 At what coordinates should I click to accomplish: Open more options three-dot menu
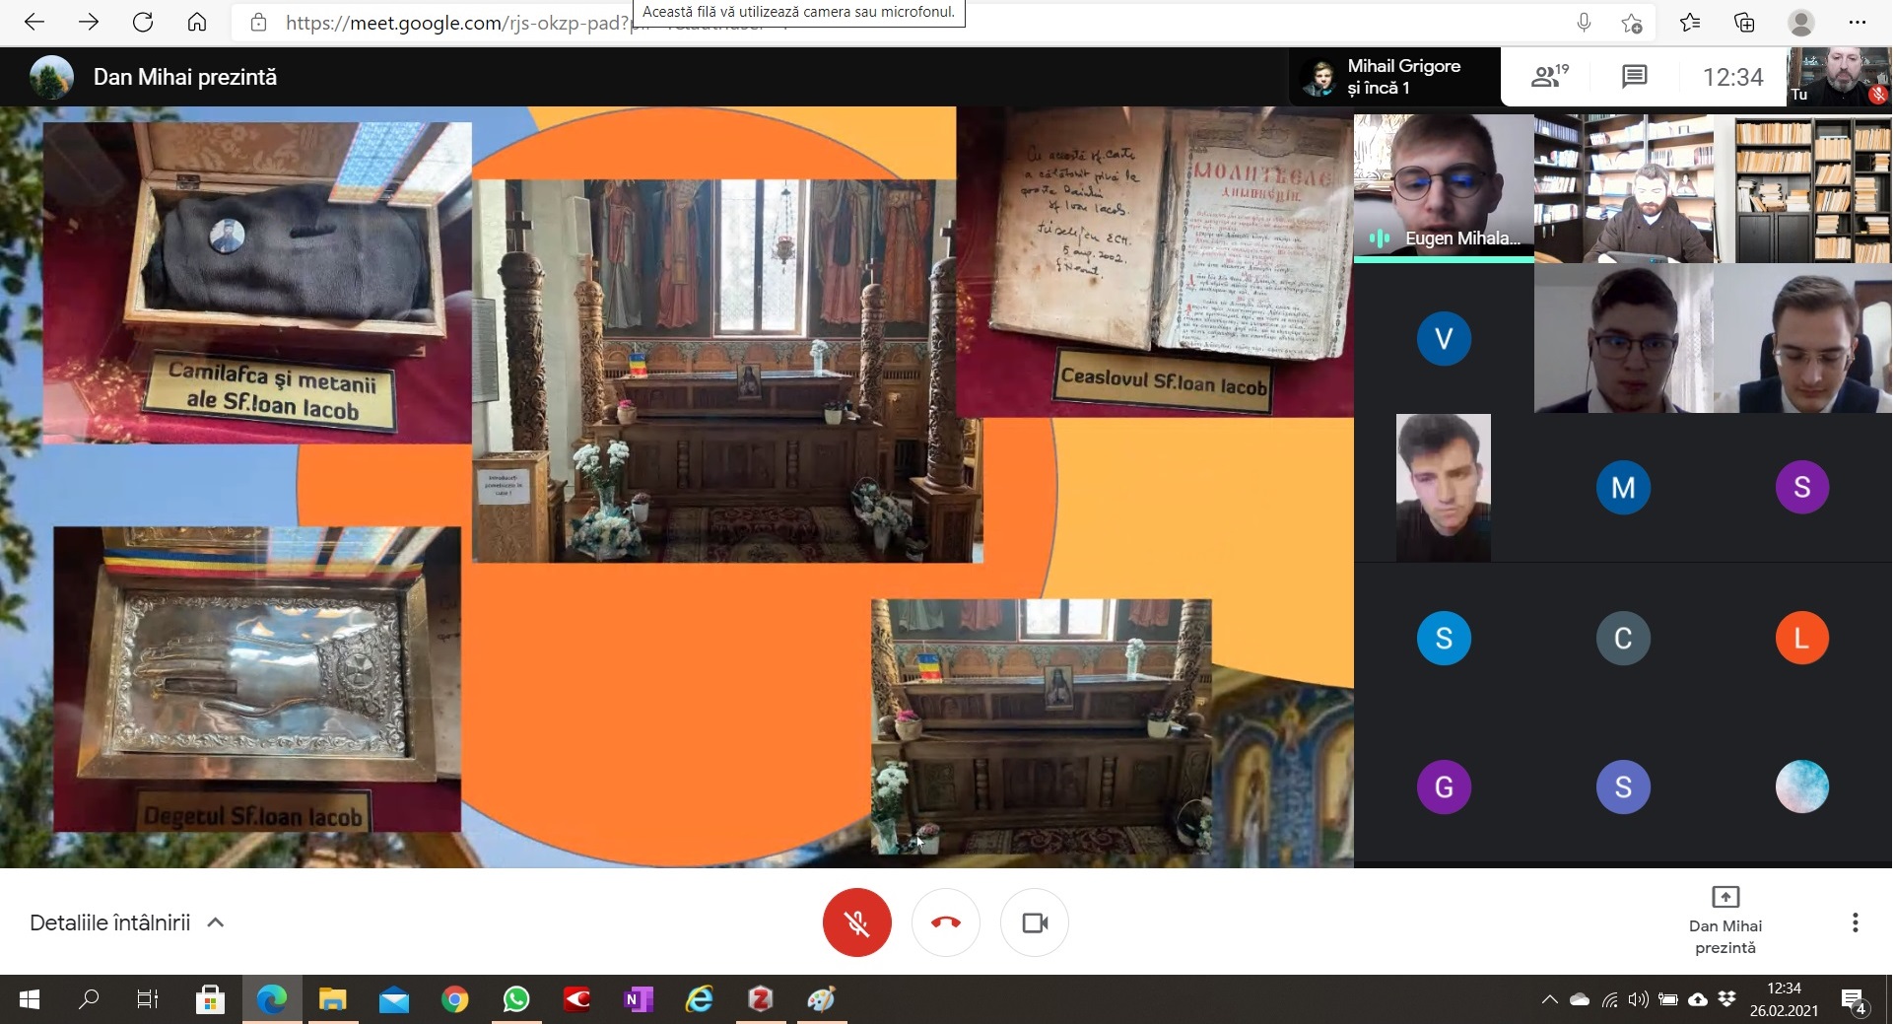point(1855,922)
